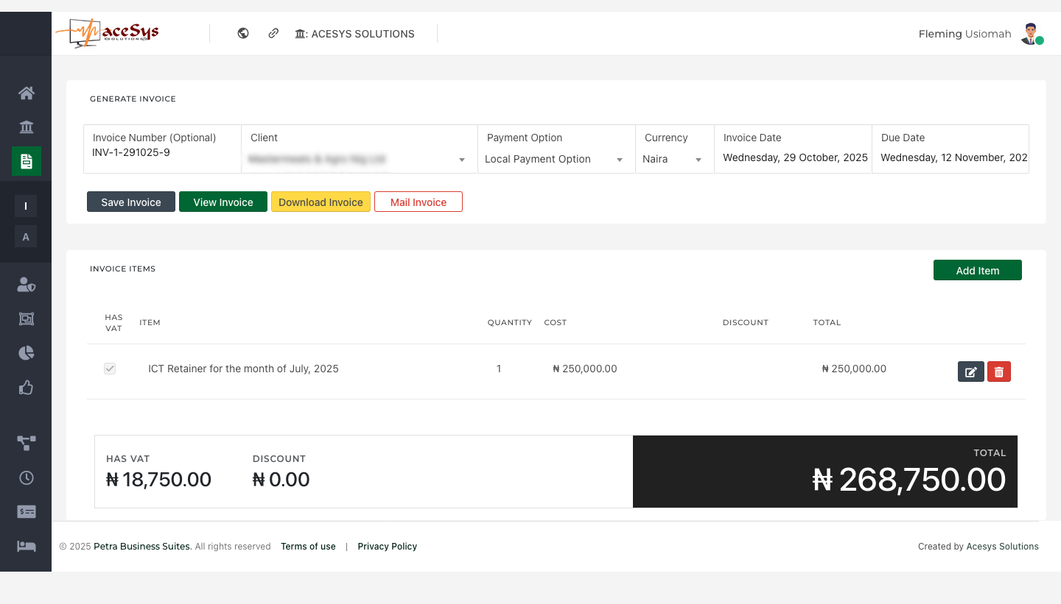Screen dimensions: 1061x604
Task: Open the pie chart reports icon
Action: (27, 353)
